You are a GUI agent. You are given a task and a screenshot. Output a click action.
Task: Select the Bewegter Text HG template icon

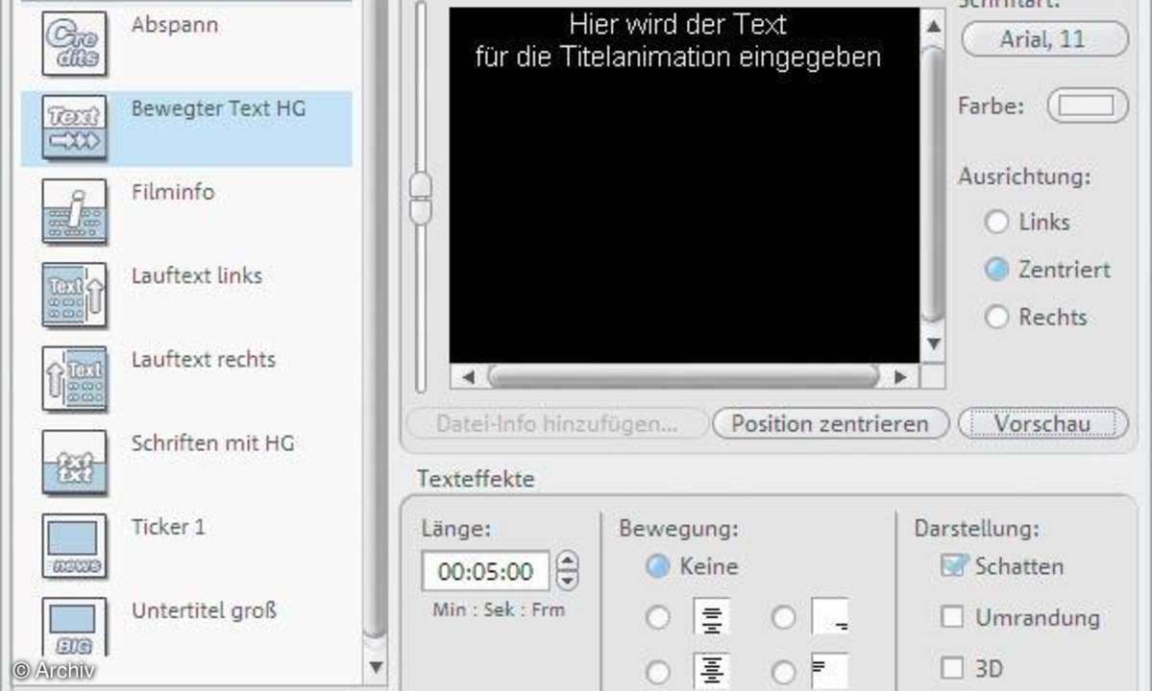click(74, 128)
